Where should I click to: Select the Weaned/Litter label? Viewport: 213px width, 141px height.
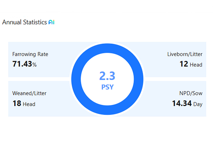[x=30, y=93]
